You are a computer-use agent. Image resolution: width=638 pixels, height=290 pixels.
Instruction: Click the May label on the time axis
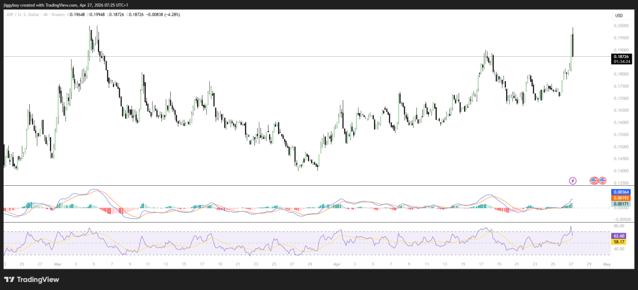click(x=607, y=264)
